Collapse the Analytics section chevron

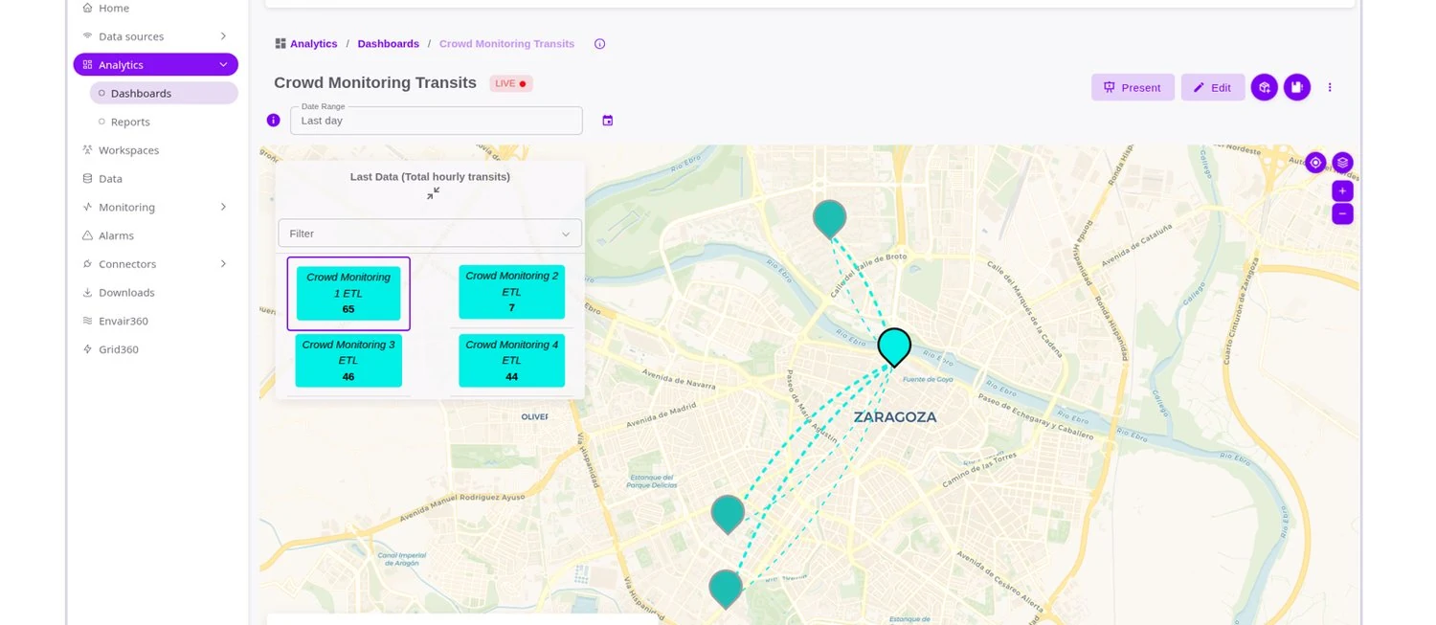223,65
